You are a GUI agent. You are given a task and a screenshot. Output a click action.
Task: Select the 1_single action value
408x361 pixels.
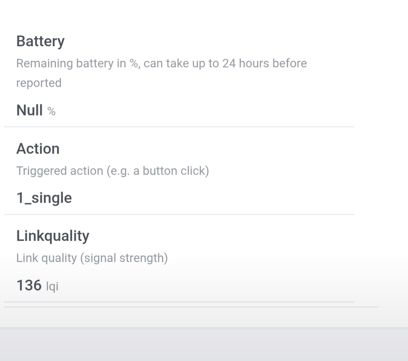[x=44, y=198]
